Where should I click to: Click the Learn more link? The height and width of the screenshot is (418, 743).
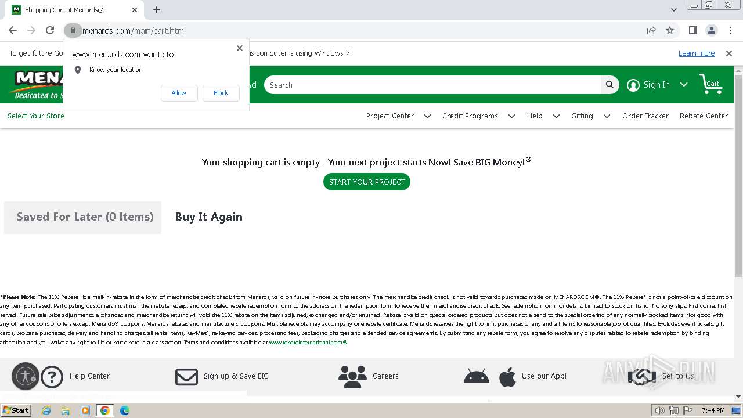pos(697,53)
